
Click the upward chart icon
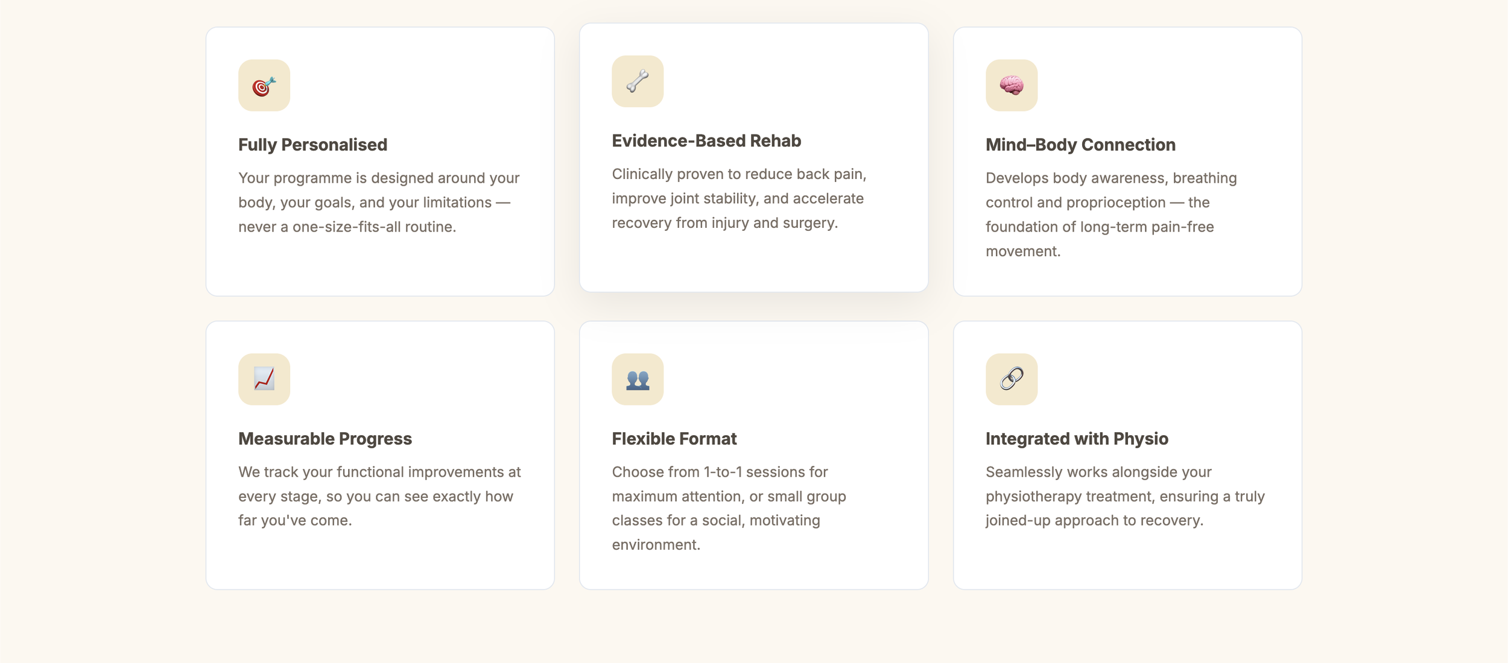(264, 379)
